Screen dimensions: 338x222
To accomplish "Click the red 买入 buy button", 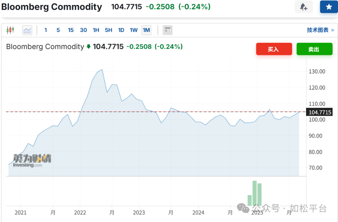I will [274, 49].
